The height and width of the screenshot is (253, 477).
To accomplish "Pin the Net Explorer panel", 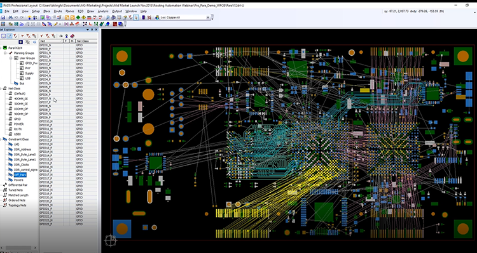I will tap(92, 29).
